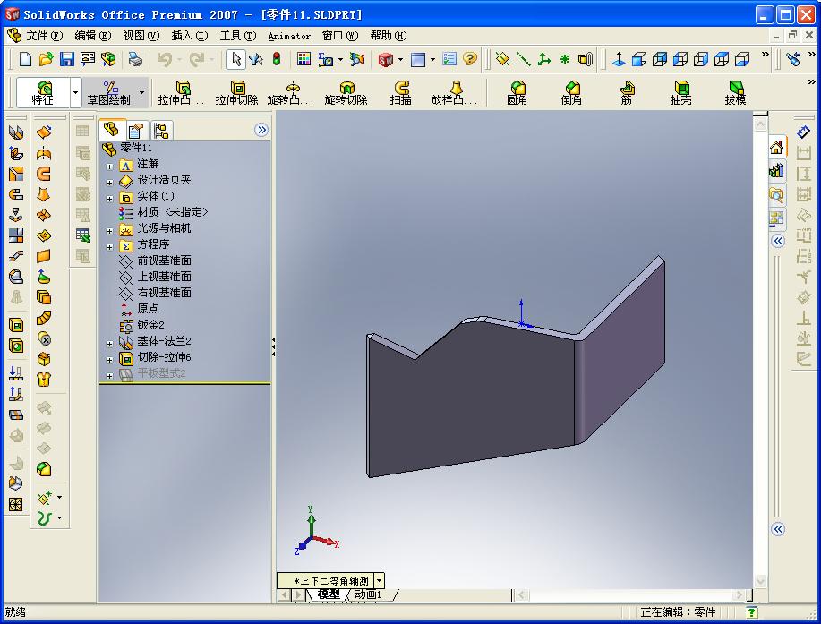821x624 pixels.
Task: Create a new document from the toolbar
Action: pyautogui.click(x=25, y=59)
